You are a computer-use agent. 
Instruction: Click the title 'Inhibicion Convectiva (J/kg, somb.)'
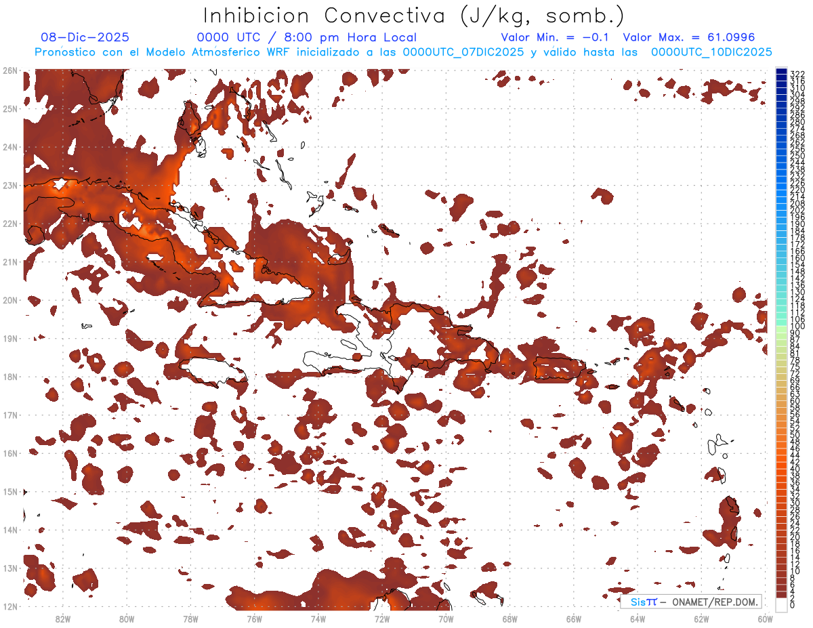(x=414, y=16)
